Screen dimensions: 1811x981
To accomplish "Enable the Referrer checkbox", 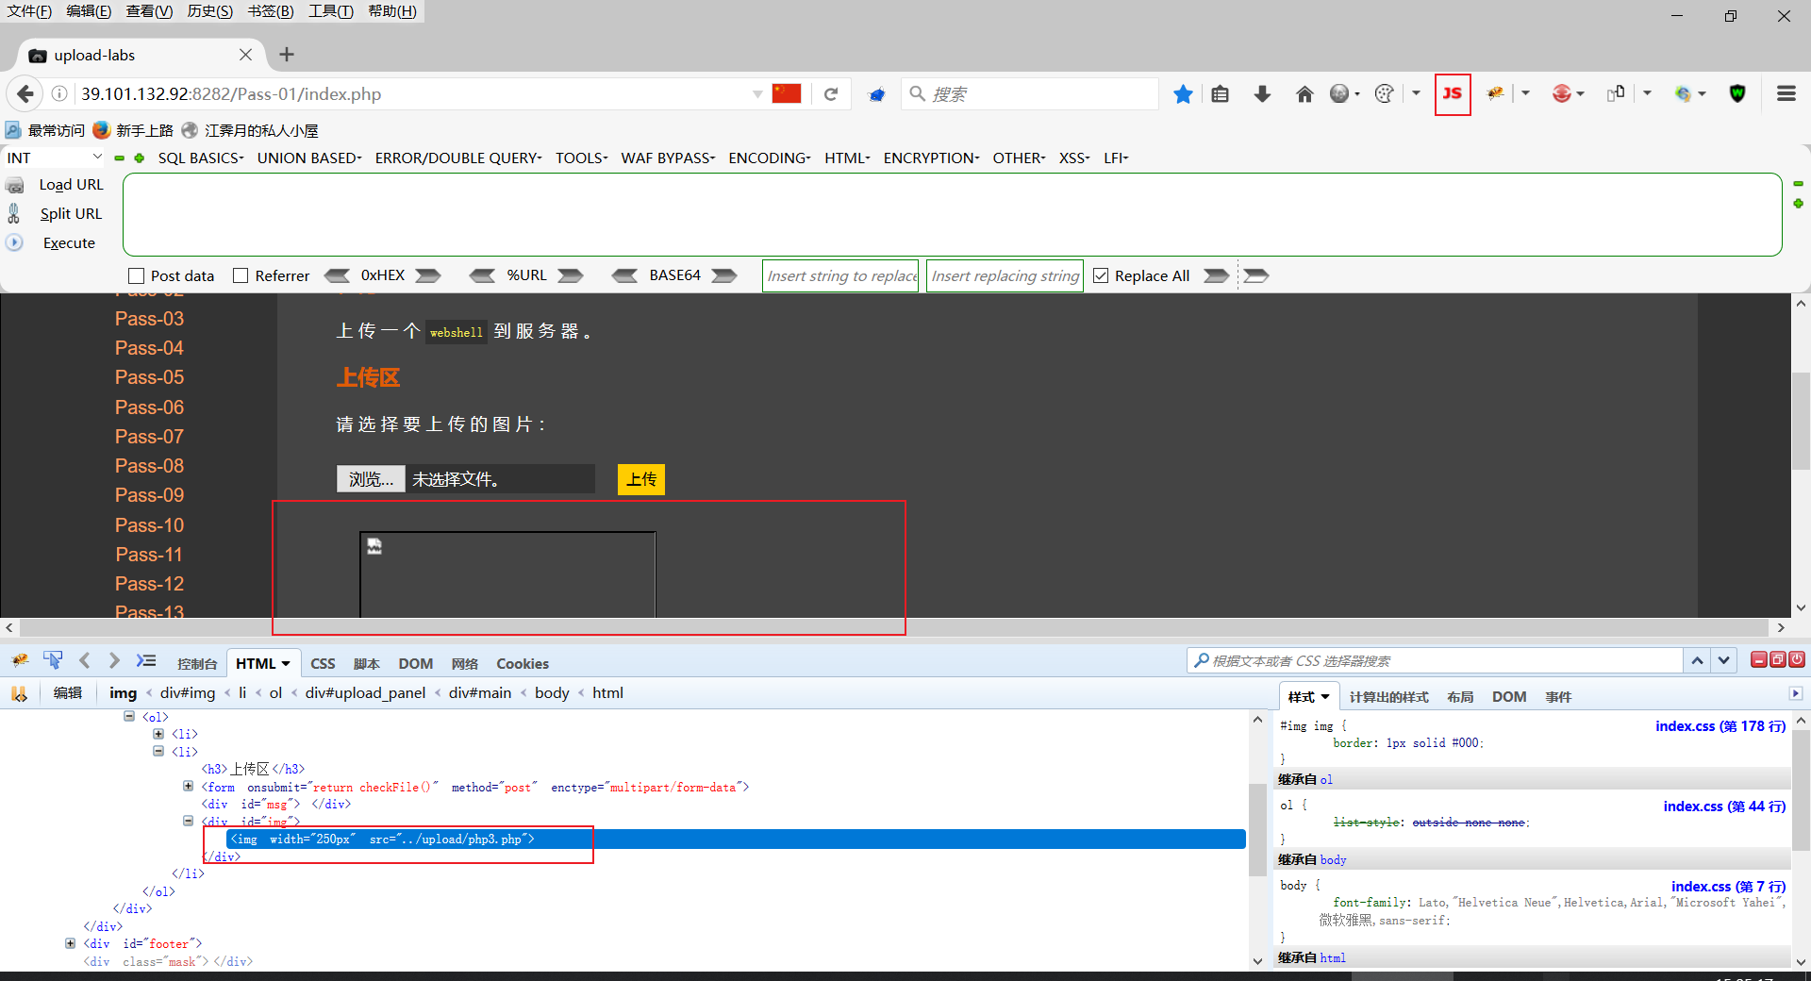I will tap(241, 276).
